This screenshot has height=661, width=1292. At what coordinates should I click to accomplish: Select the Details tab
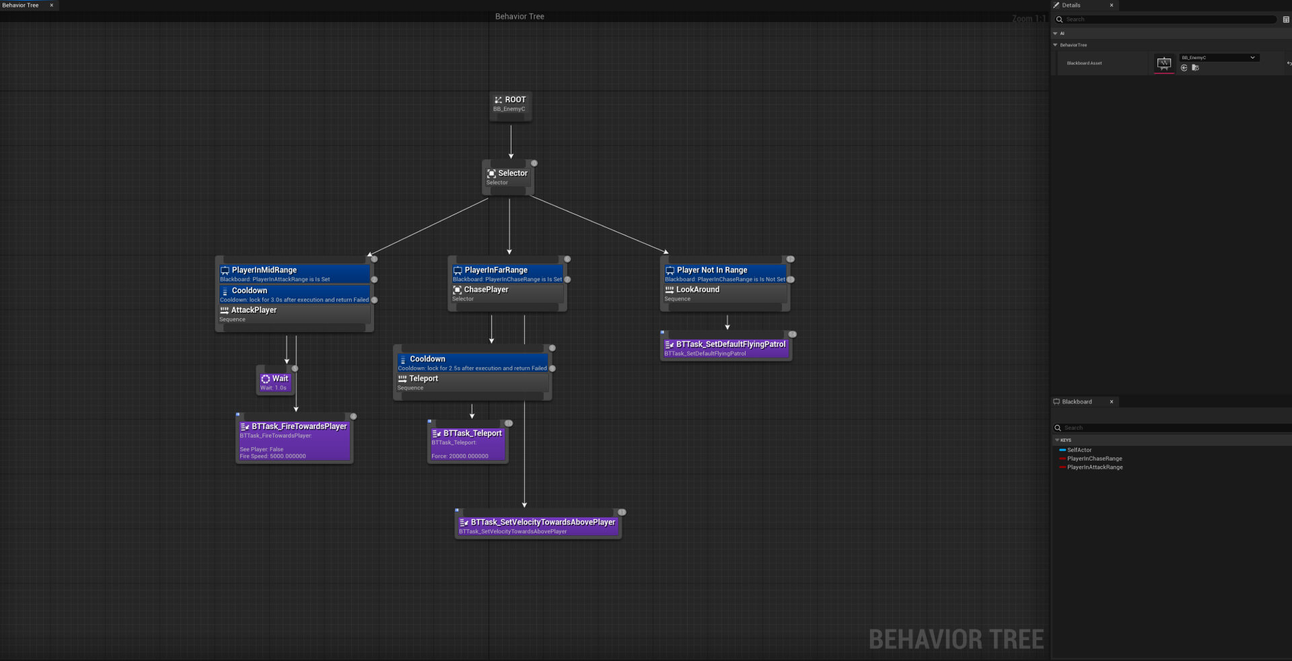click(x=1071, y=5)
